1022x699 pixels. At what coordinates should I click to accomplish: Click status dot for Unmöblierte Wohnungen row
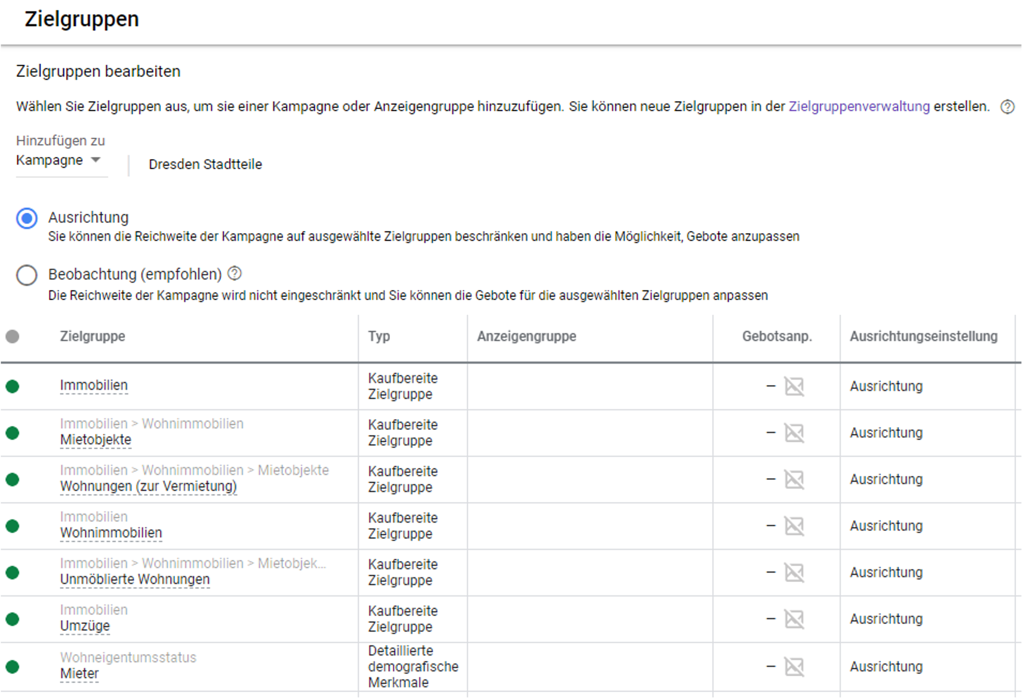(12, 573)
